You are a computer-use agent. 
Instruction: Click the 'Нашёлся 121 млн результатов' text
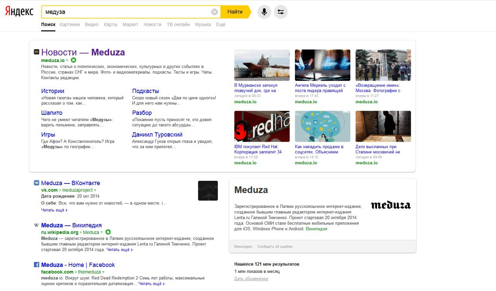point(267,264)
